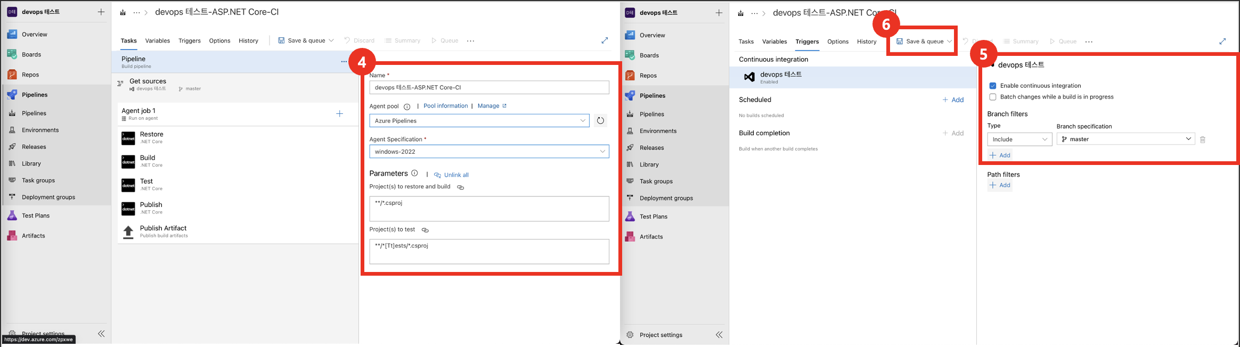Toggle full screen in the left window editor
The width and height of the screenshot is (1240, 347).
point(605,40)
